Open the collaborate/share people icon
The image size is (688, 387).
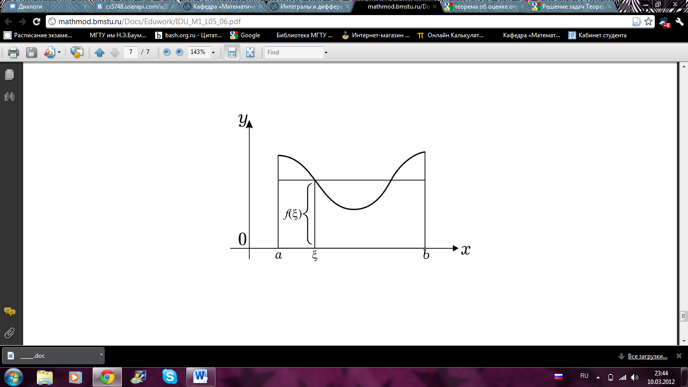point(50,52)
